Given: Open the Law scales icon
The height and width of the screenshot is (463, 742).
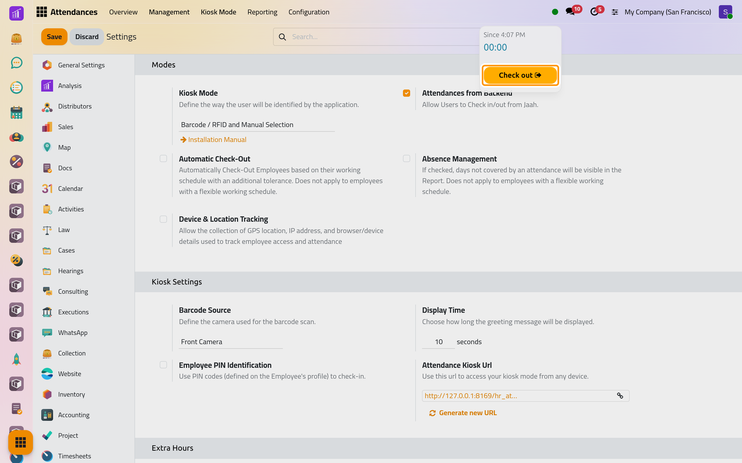Looking at the screenshot, I should (47, 230).
